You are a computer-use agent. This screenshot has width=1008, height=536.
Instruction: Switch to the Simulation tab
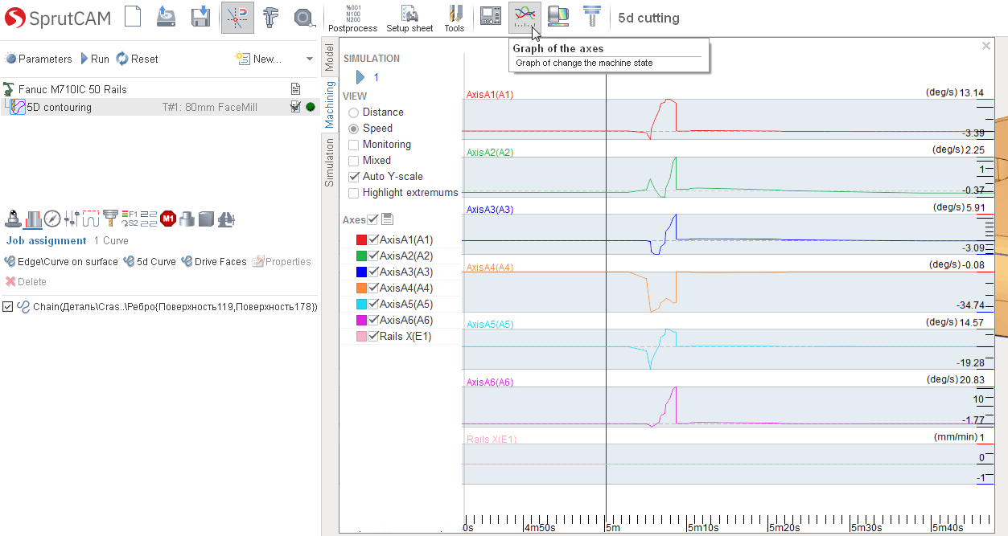pyautogui.click(x=330, y=162)
